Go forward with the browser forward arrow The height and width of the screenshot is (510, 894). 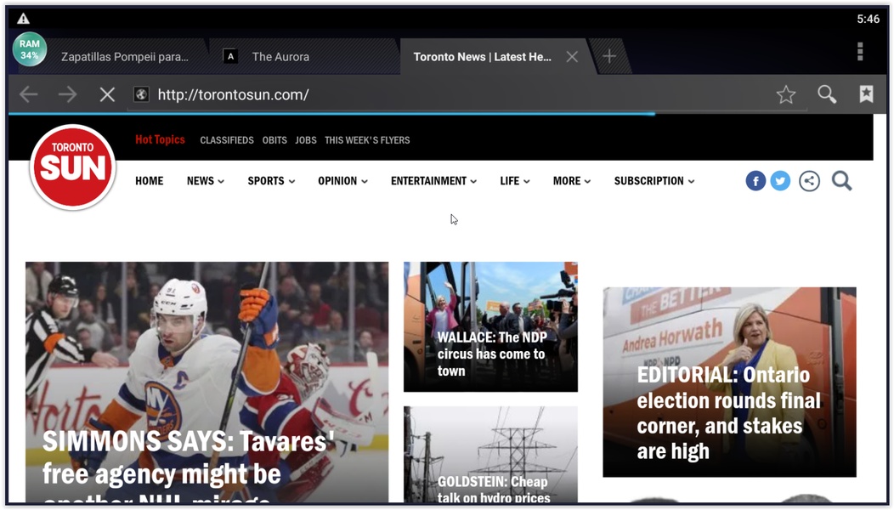click(x=67, y=94)
